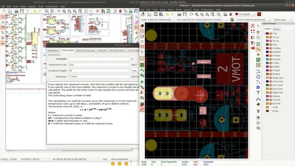
Task: Open the Via size dropdown
Action: coord(202,19)
